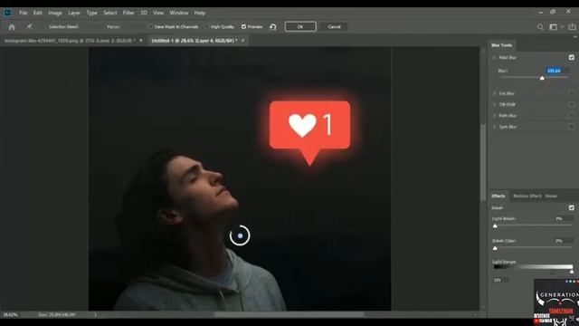Enable the Path Blur checkbox
This screenshot has height=326, width=579.
tap(571, 115)
